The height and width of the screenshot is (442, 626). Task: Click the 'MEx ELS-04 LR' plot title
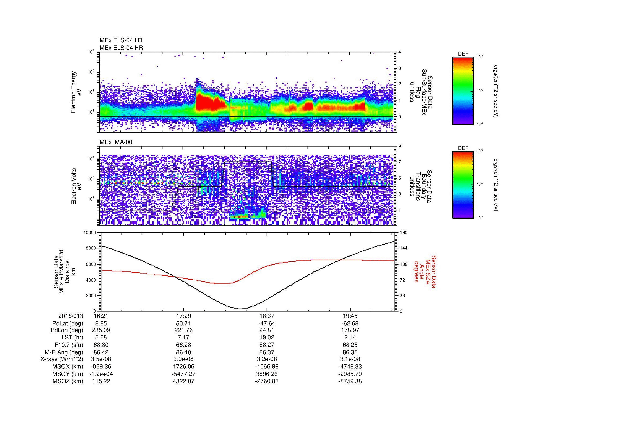121,40
